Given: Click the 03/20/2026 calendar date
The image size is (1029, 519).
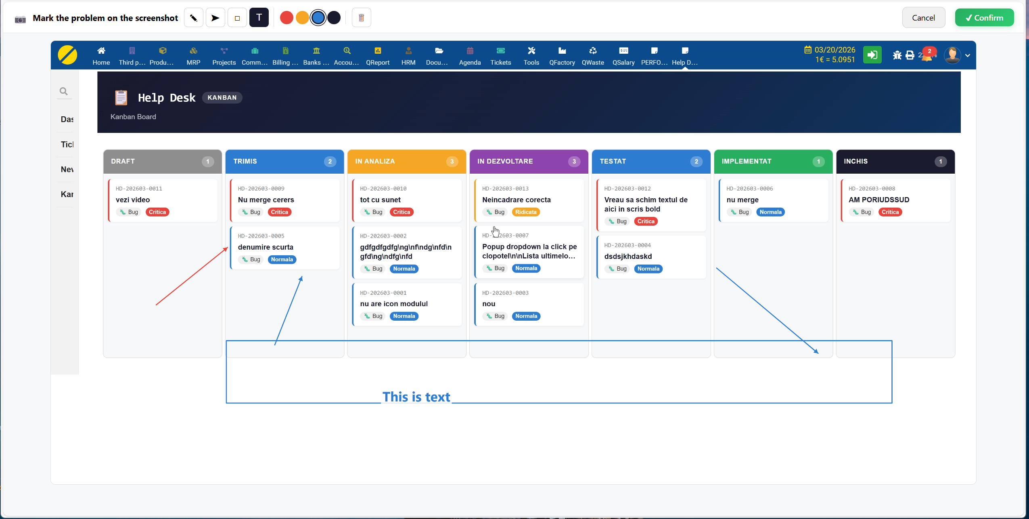Looking at the screenshot, I should (x=834, y=50).
